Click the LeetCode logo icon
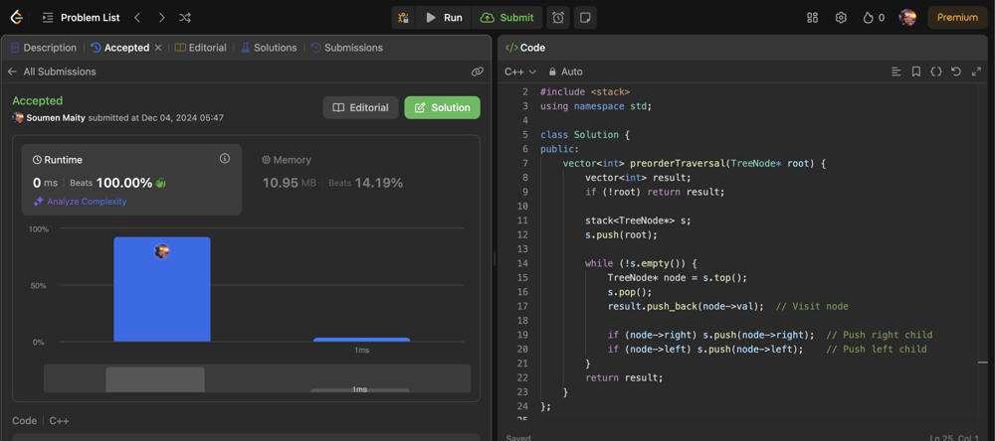This screenshot has height=441, width=995. pyautogui.click(x=16, y=17)
